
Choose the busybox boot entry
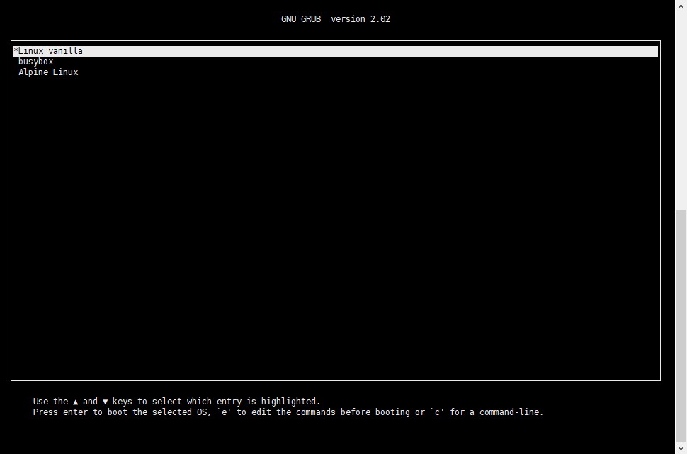(x=36, y=62)
